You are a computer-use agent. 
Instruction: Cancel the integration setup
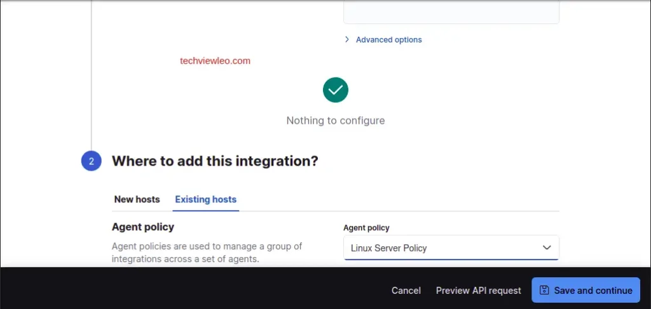coord(406,291)
